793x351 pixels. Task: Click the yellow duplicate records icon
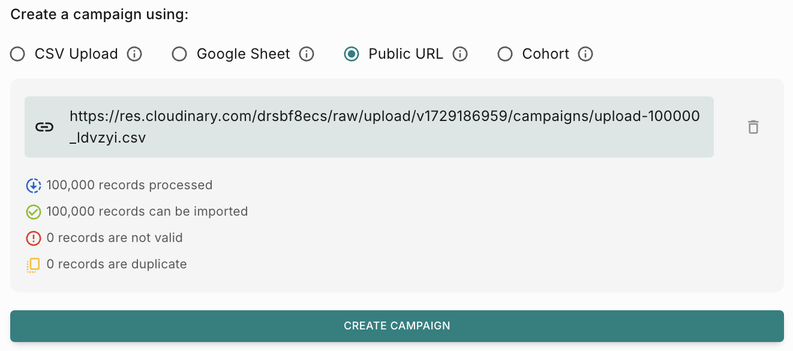click(x=34, y=265)
